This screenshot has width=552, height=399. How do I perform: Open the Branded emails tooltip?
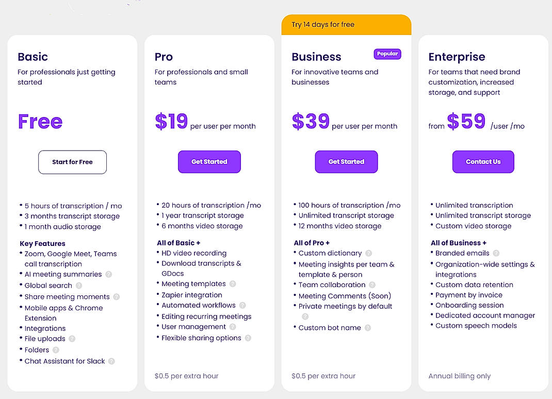pos(496,253)
